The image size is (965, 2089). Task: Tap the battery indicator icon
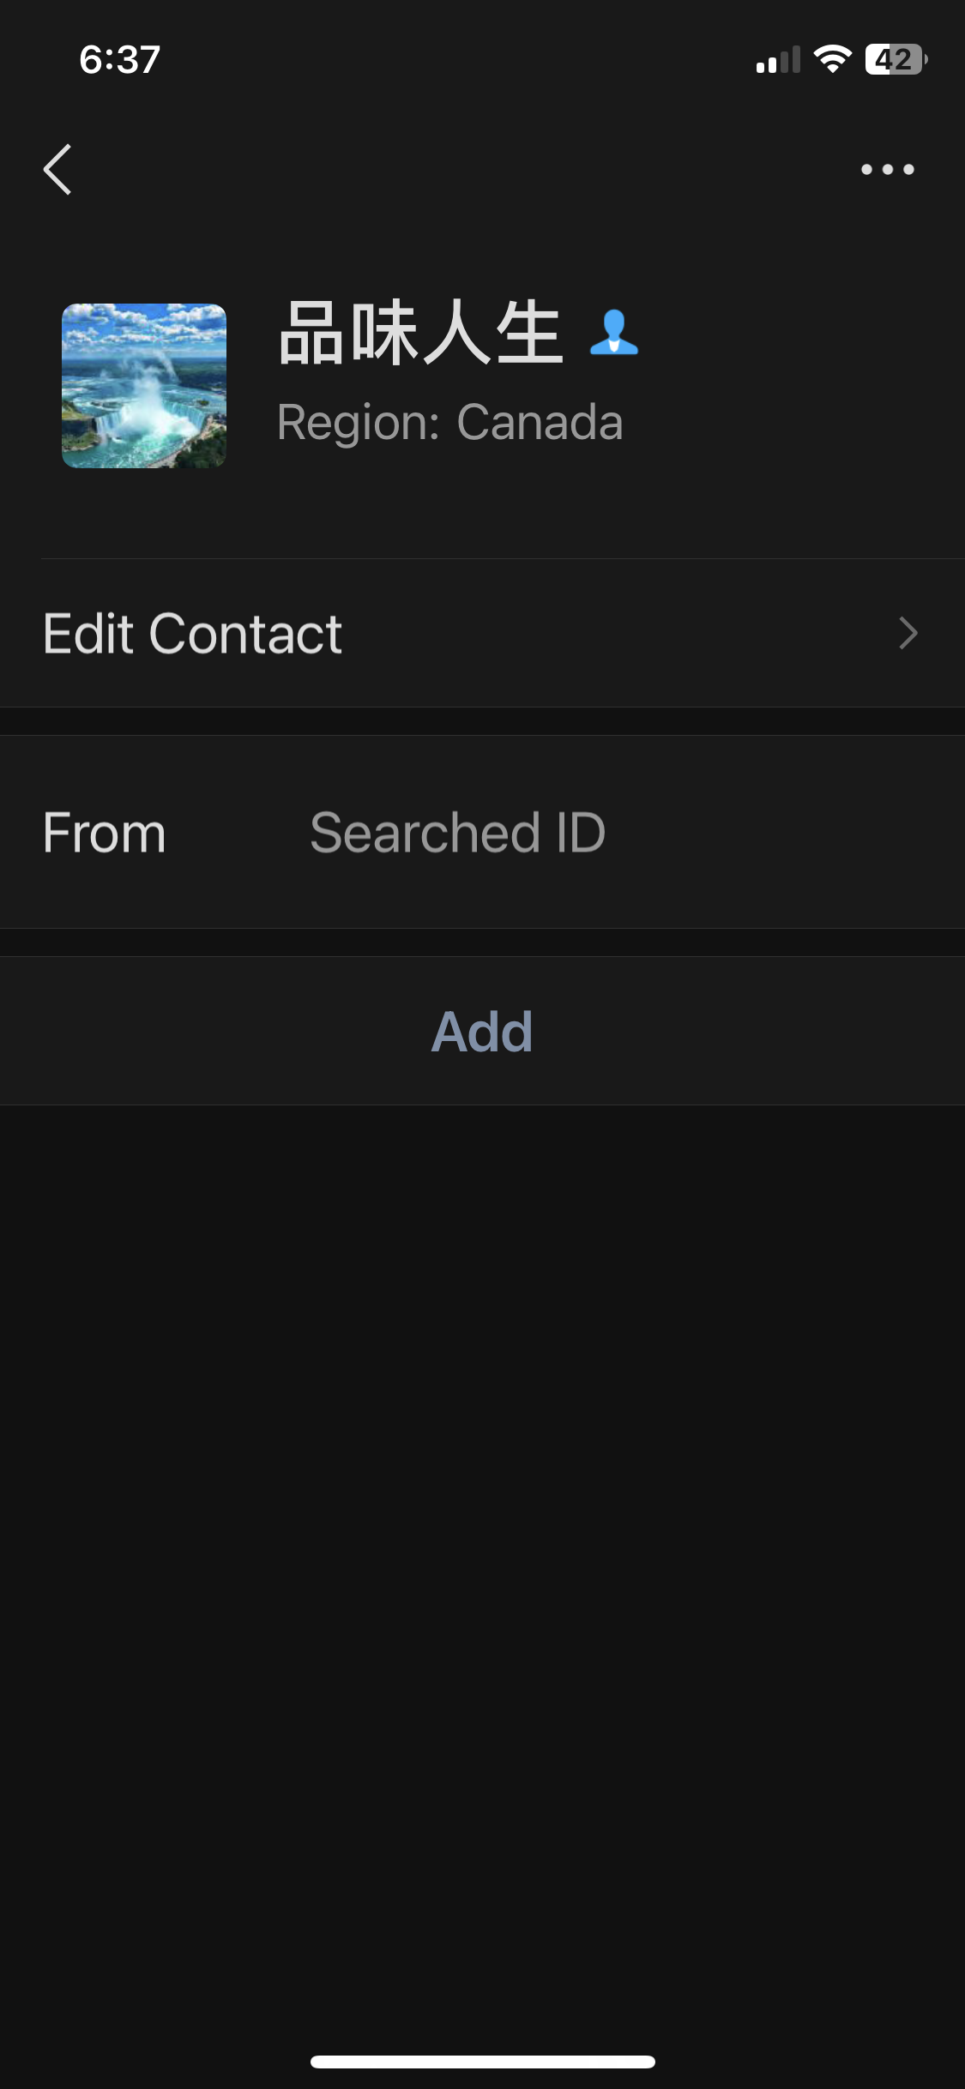(896, 59)
